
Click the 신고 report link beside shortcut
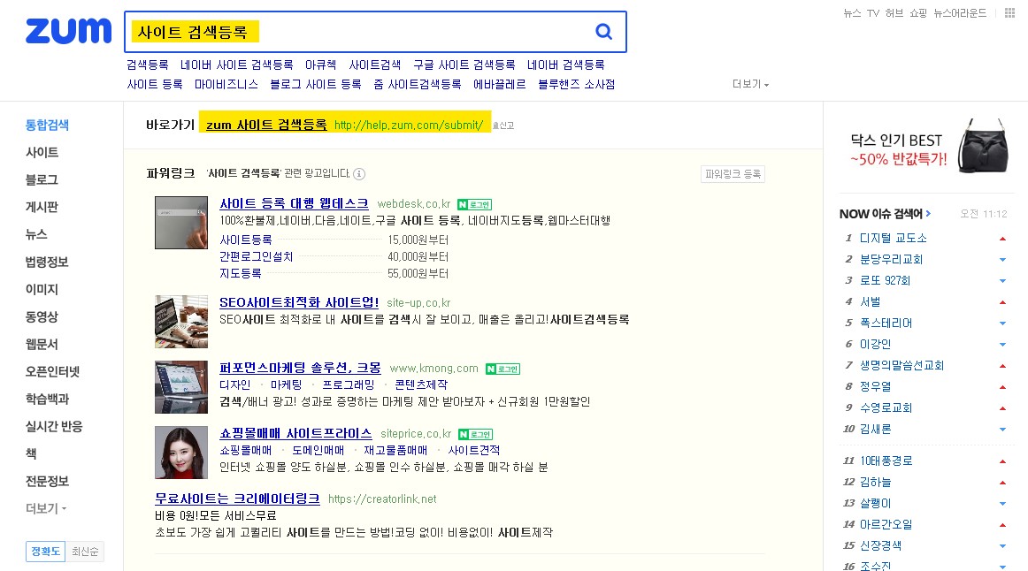pos(503,126)
